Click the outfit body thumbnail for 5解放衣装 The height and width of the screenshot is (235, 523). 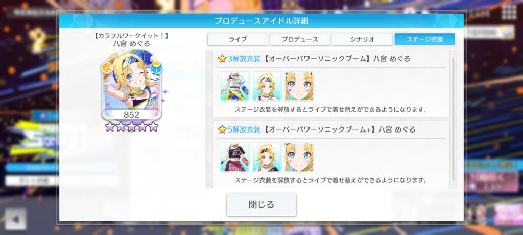coord(234,157)
